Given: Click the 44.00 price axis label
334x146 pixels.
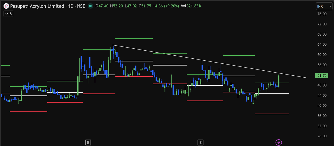Looking at the screenshot, I should (x=322, y=95).
